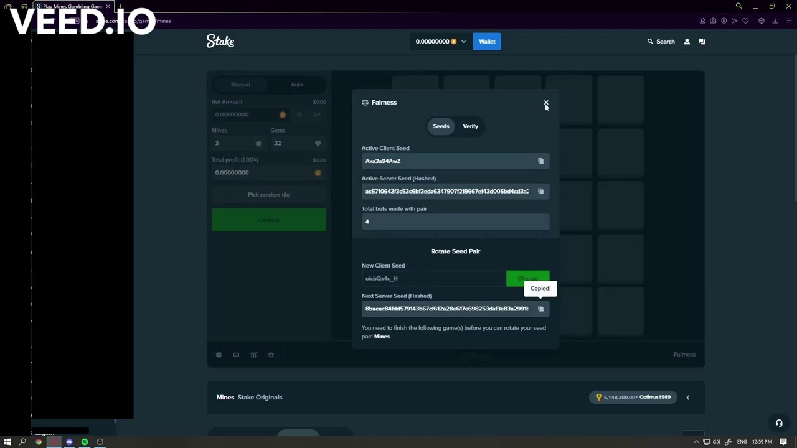Double the bet with the 2× button
The image size is (797, 448).
pyautogui.click(x=317, y=114)
